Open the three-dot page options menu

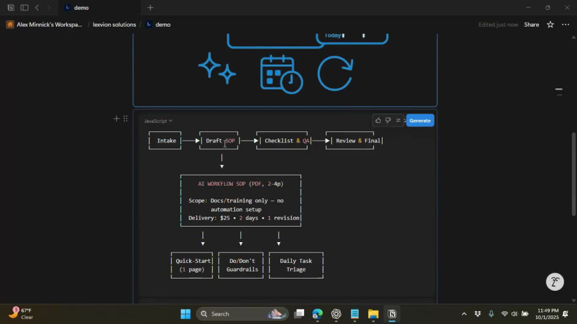tap(565, 25)
